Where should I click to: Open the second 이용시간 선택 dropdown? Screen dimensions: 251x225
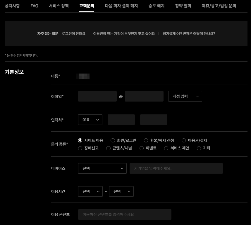(x=121, y=191)
